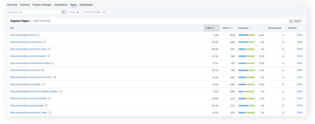Click the Ads keywords column header
This screenshot has height=124, width=315.
coord(274,28)
